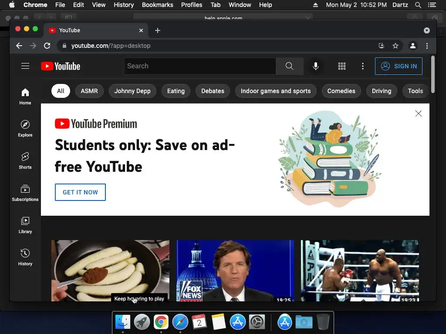Open Notification Center list icon

432,5
